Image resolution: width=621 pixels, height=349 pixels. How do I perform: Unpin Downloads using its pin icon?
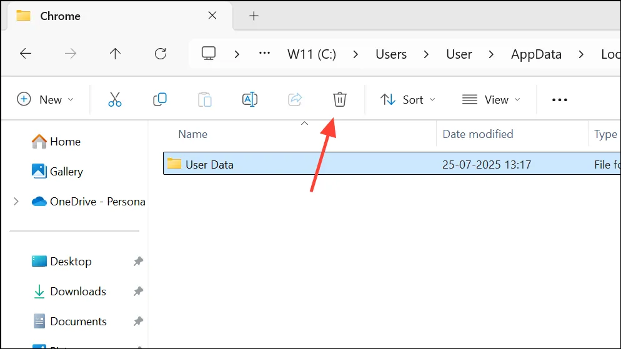(x=138, y=291)
